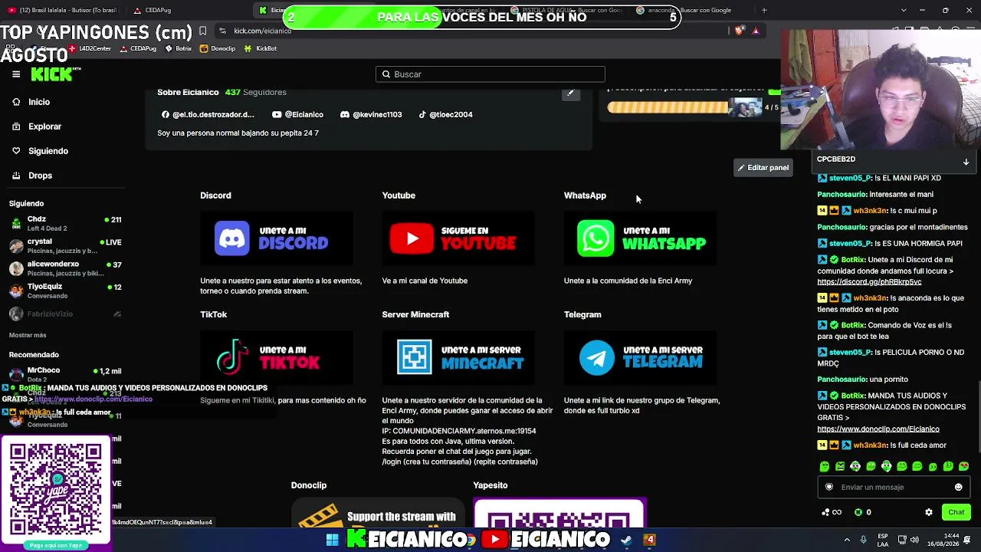
Task: Insert the first green blob emote
Action: (825, 466)
